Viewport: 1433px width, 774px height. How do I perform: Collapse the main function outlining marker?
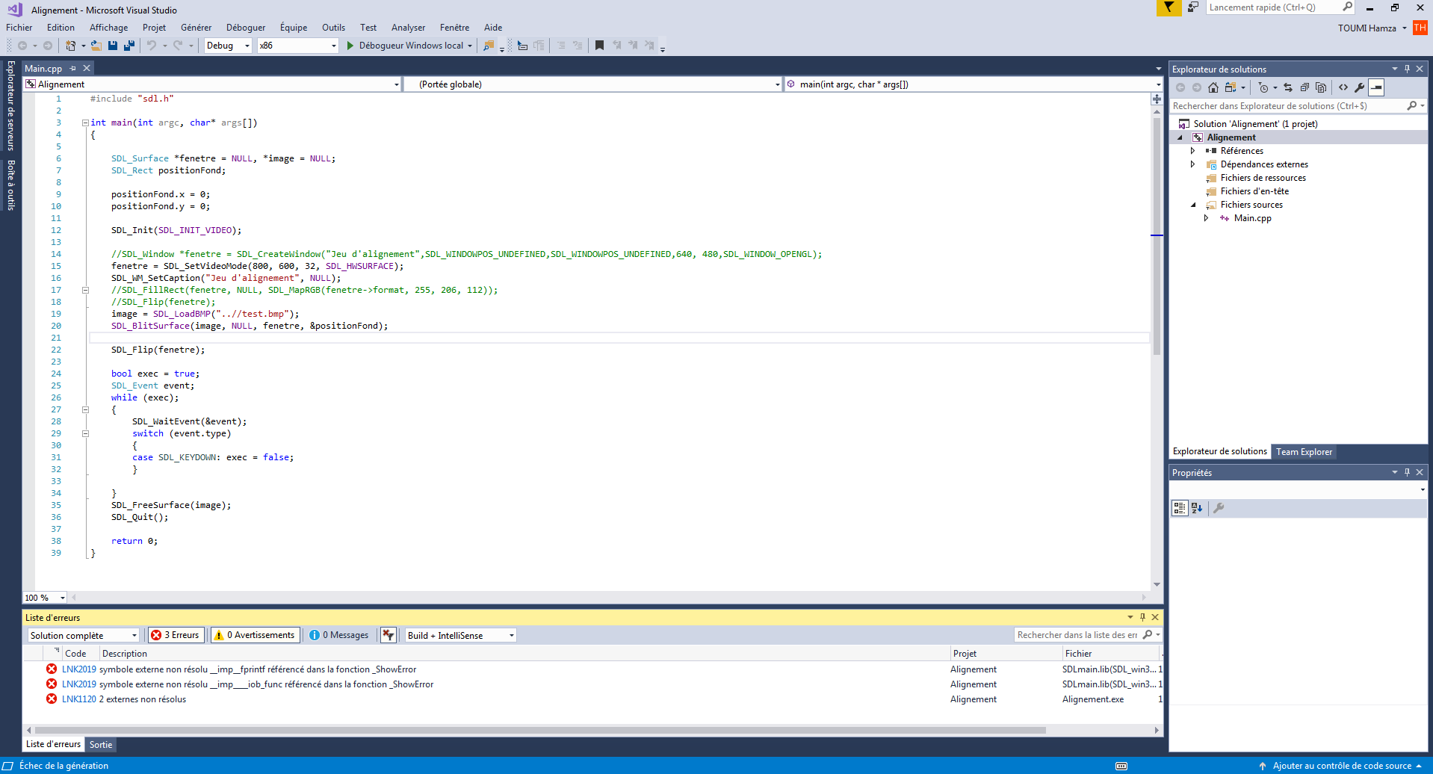(x=85, y=123)
